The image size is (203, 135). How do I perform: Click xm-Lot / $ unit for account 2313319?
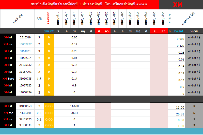coord(194,37)
